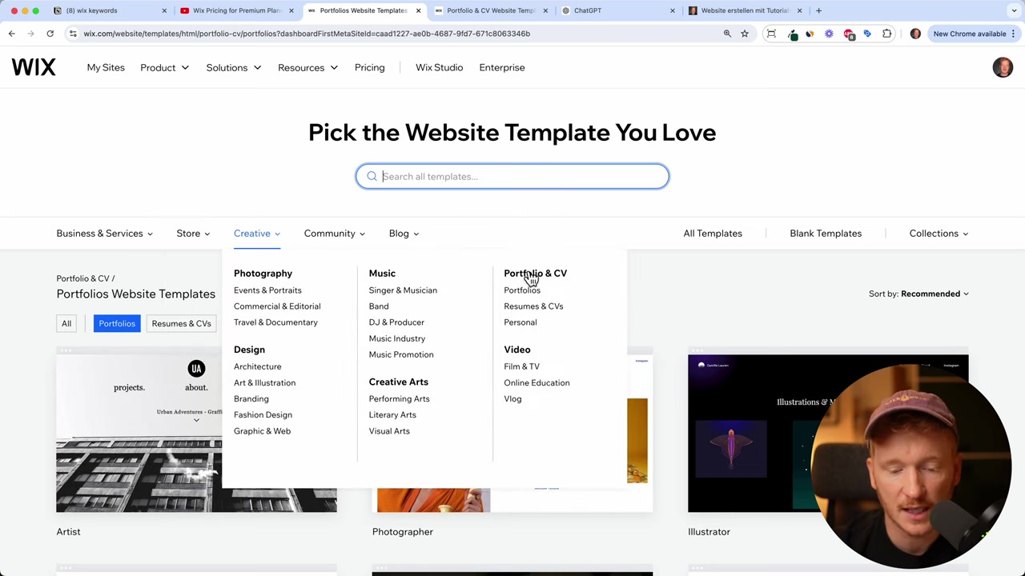Collapse the Creative category dropdown
Screen dimensions: 1025x576
coord(257,234)
